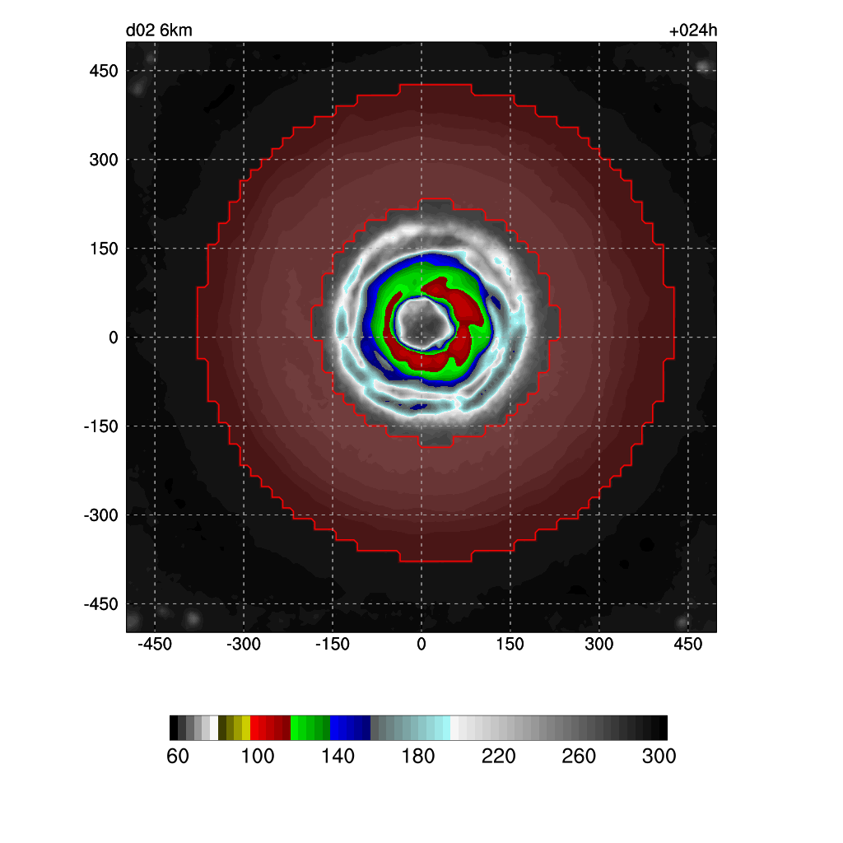Click the "+024h" forecast hour label
The image size is (843, 843).
tap(693, 31)
